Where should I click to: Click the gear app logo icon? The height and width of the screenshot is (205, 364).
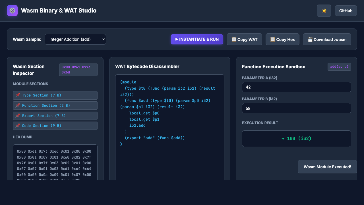tap(12, 11)
